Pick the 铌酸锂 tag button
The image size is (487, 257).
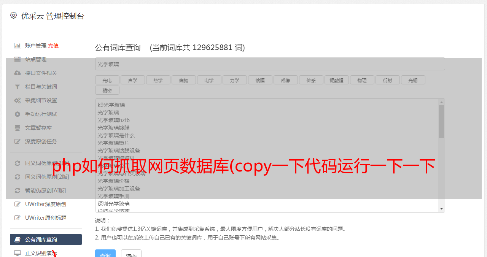click(336, 80)
